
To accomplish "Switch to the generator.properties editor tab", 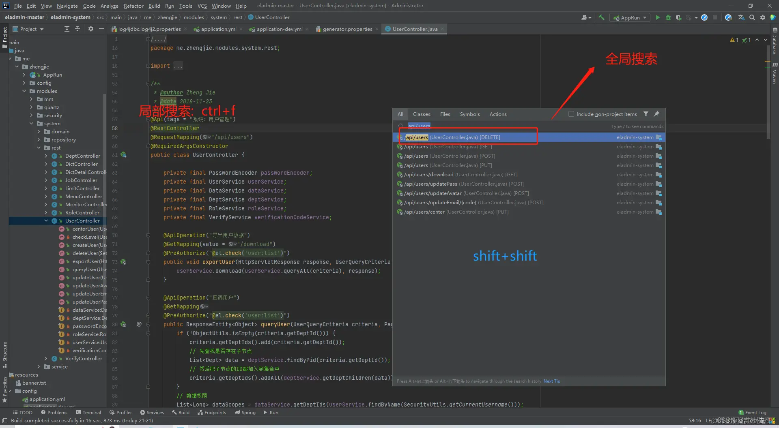I will pyautogui.click(x=347, y=29).
